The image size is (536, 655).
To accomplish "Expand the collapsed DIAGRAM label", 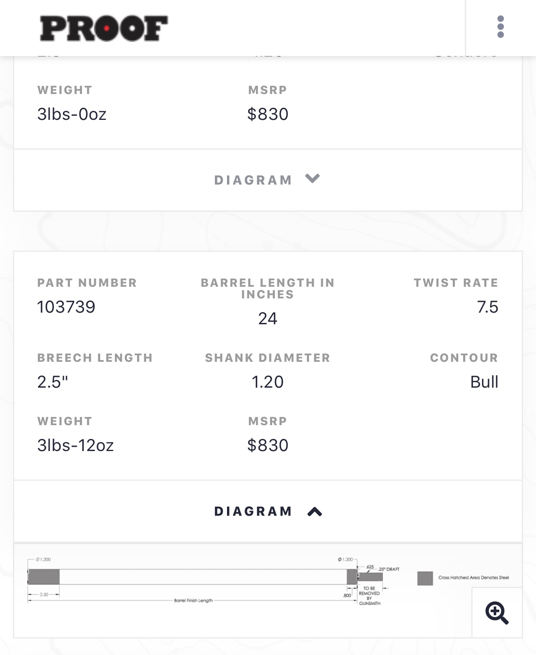I will pyautogui.click(x=253, y=180).
